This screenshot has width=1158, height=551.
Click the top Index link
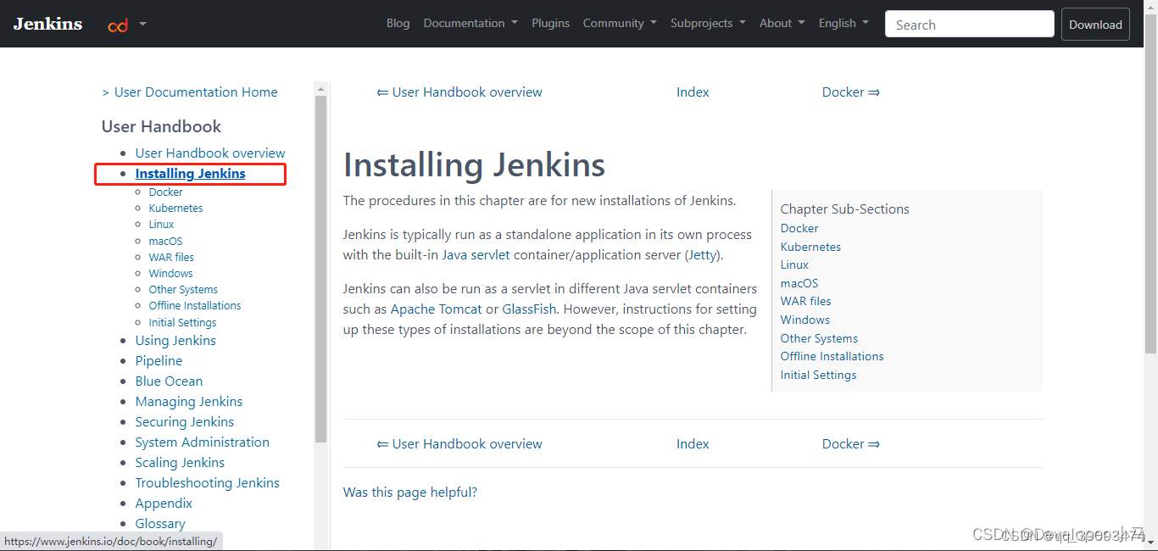click(693, 92)
